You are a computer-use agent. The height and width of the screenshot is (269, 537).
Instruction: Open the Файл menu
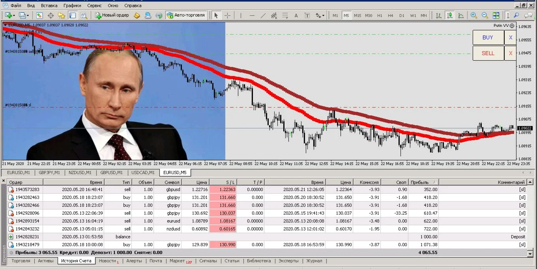click(16, 6)
